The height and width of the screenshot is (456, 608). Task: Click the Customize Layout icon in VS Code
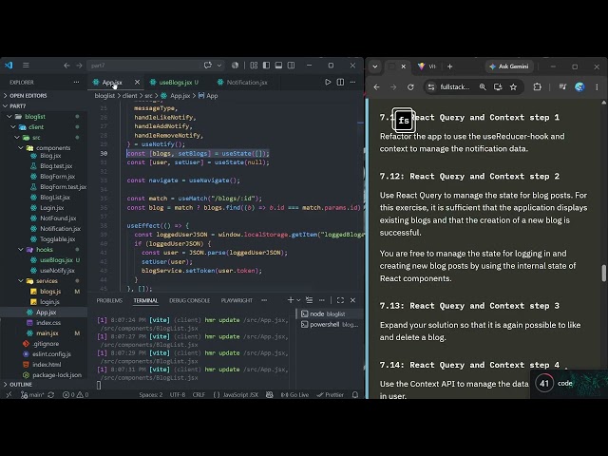pyautogui.click(x=254, y=66)
